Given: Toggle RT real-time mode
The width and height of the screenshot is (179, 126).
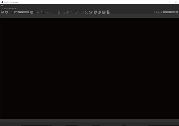Looking at the screenshot, I should pos(15,12).
